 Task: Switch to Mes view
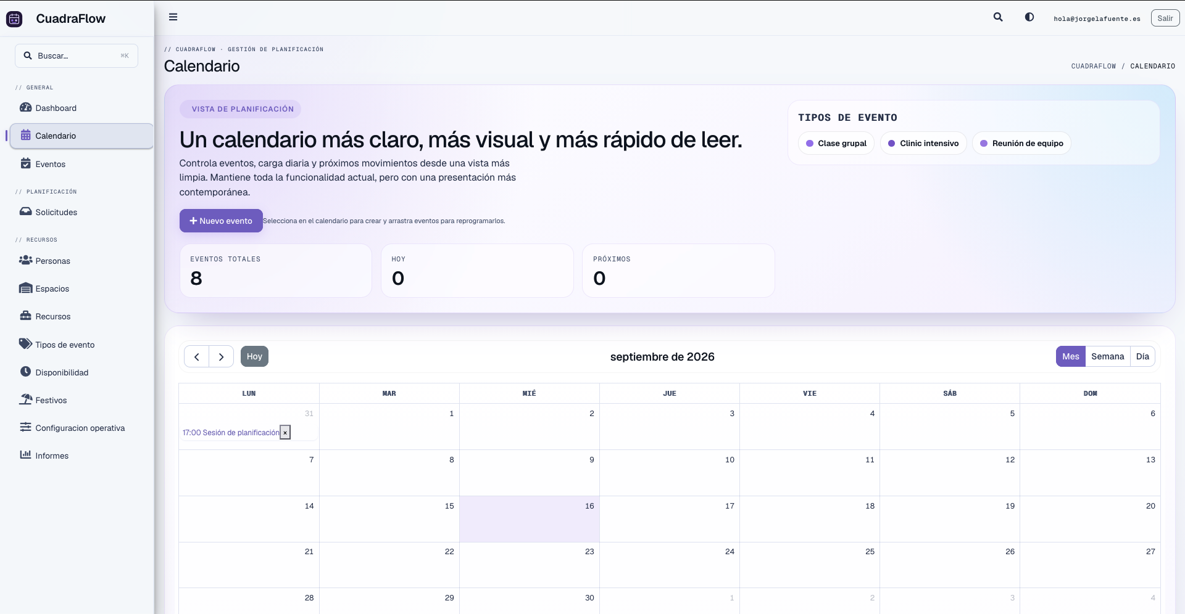point(1071,356)
